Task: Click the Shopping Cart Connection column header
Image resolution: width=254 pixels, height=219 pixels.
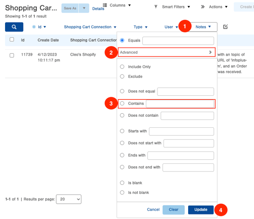Action: coord(94,40)
